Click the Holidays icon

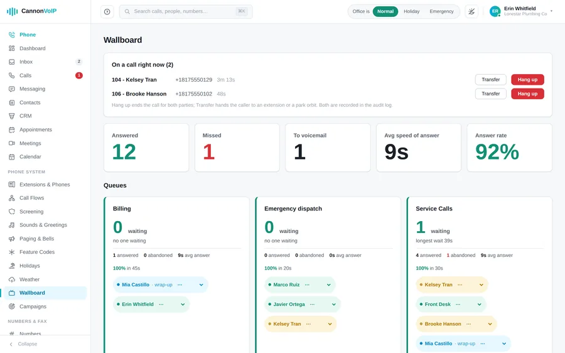[12, 266]
